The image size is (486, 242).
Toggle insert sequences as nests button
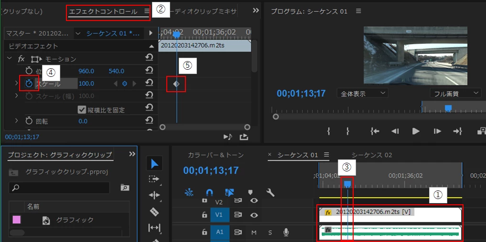[189, 193]
